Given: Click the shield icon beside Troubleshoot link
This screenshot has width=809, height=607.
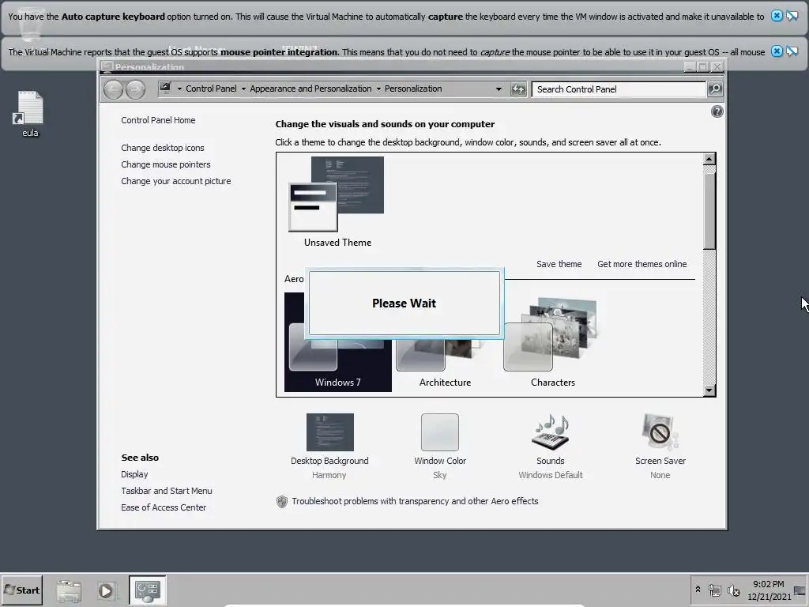Looking at the screenshot, I should click(282, 501).
